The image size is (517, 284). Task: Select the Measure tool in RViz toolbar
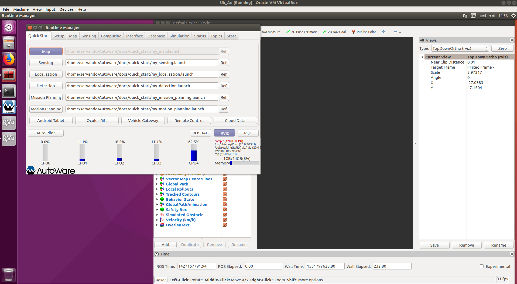(271, 32)
